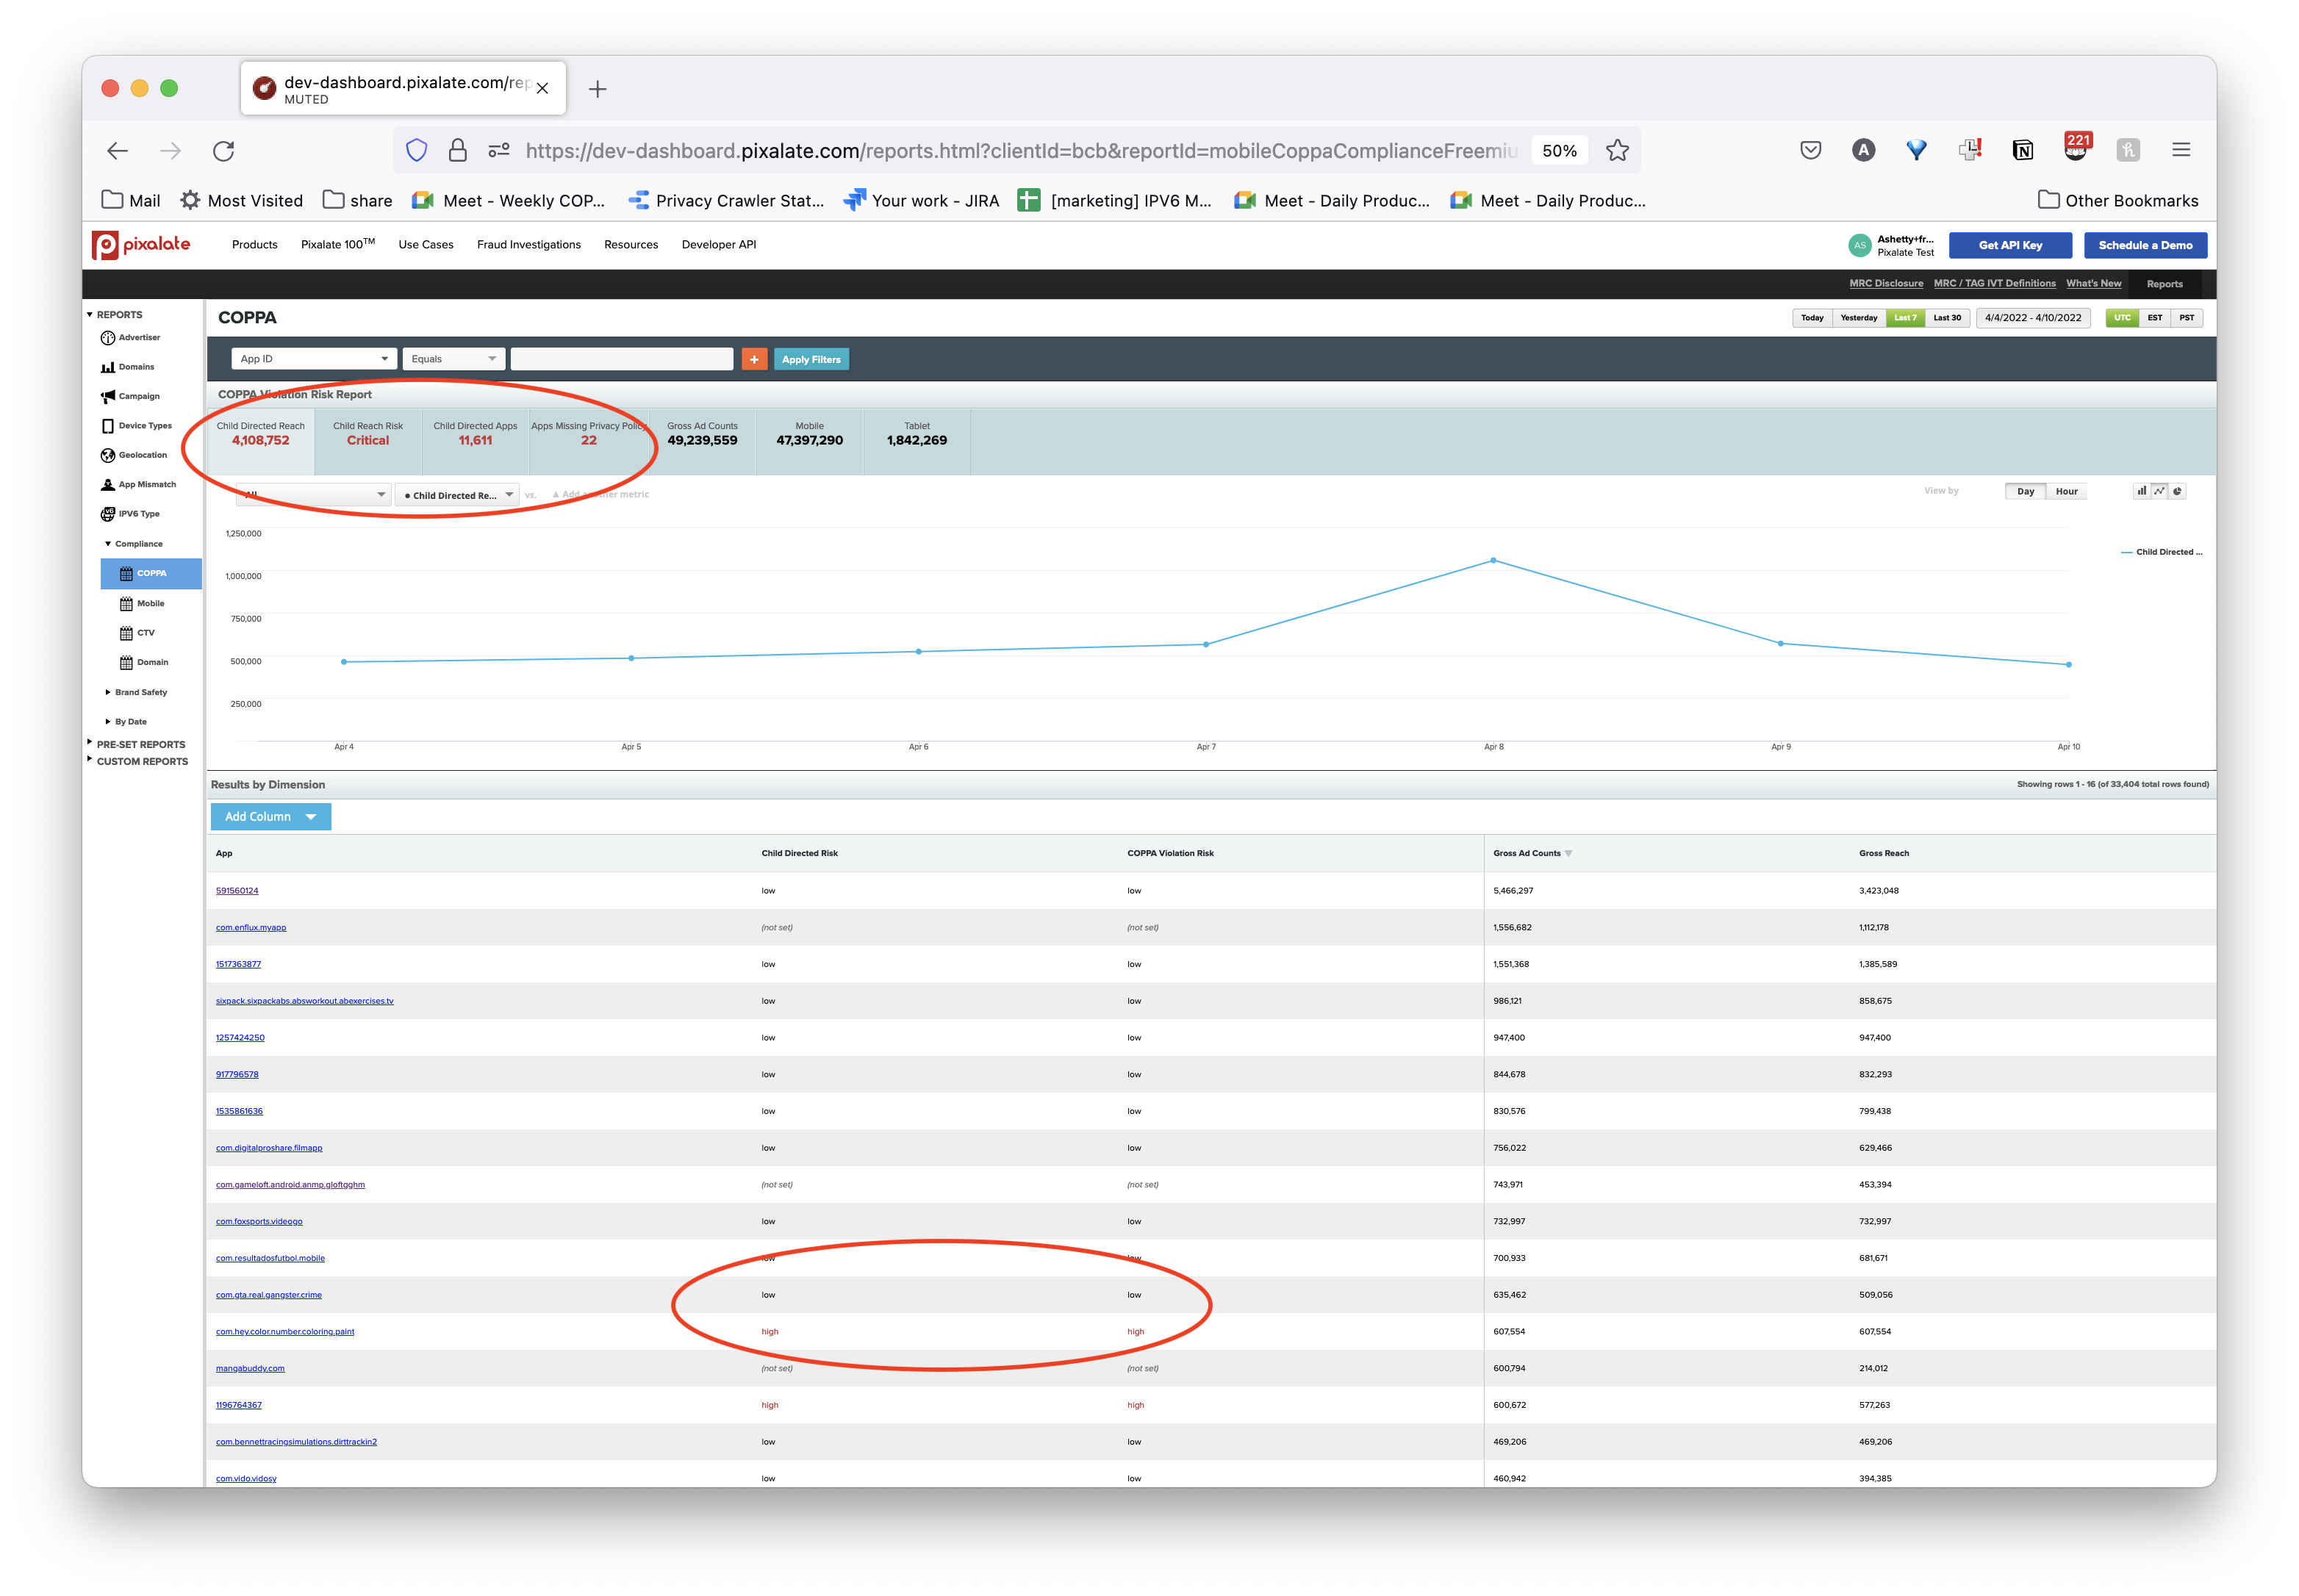Switch timezone to UTC
The height and width of the screenshot is (1596, 2299).
coord(2122,318)
